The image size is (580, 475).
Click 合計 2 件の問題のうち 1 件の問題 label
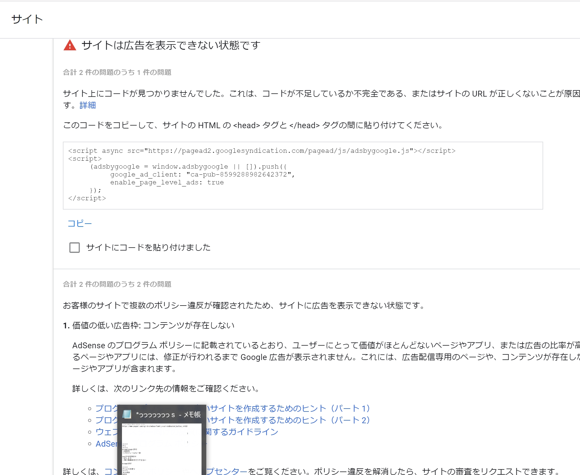click(117, 72)
